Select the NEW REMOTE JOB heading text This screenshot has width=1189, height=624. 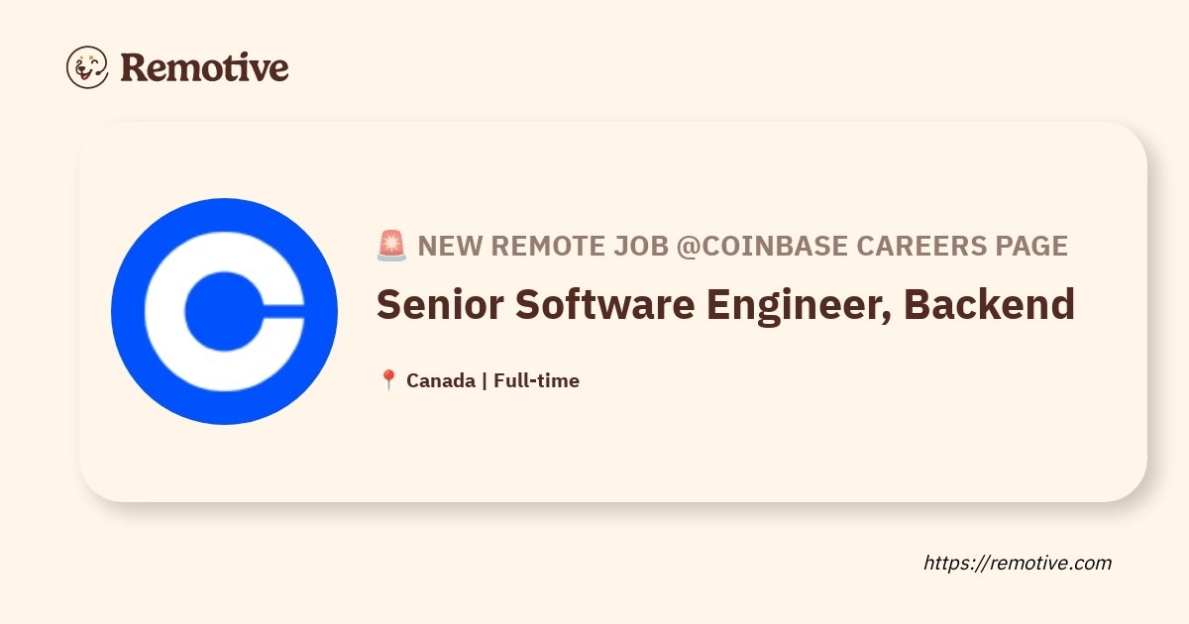pos(543,246)
